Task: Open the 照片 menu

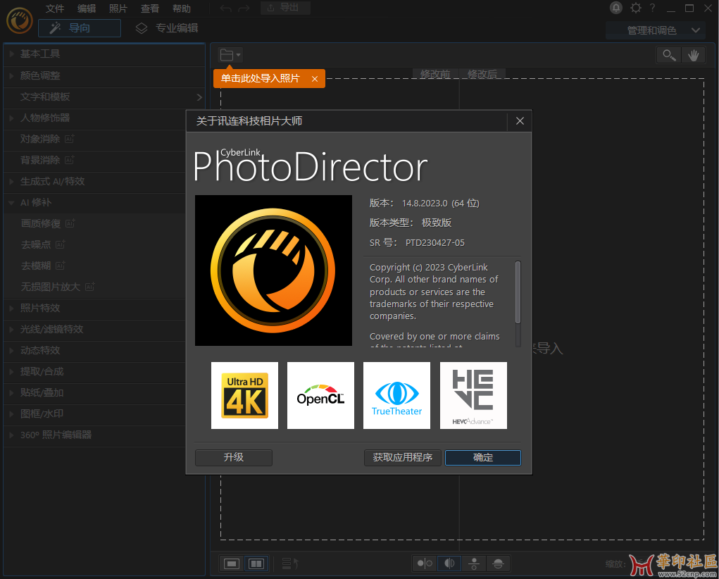Action: pyautogui.click(x=118, y=8)
